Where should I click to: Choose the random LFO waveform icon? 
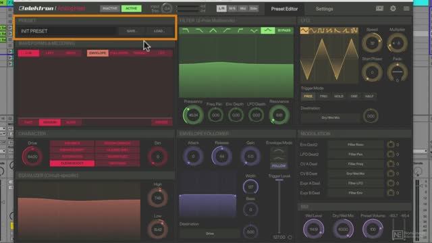(x=354, y=30)
